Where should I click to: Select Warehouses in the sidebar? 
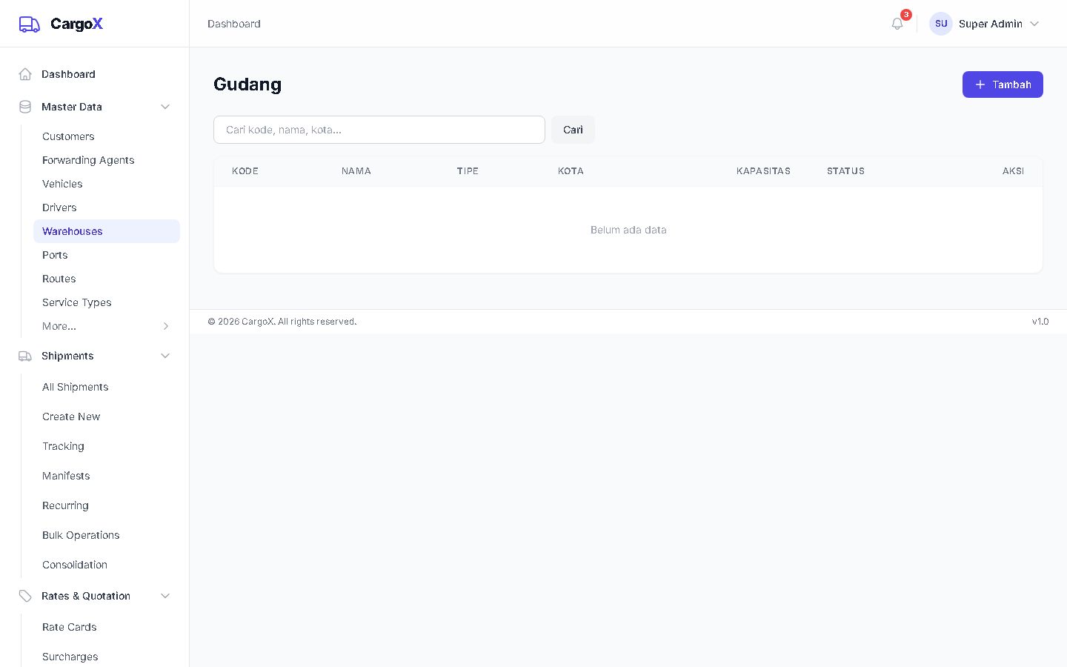coord(107,231)
